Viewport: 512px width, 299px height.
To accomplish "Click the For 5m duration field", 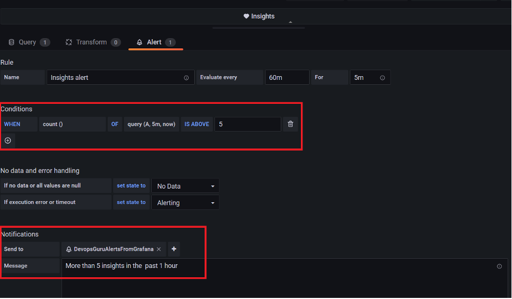I will click(370, 77).
